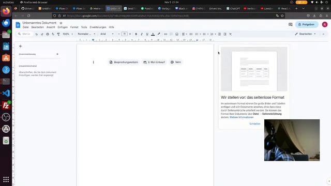Open the Format menu
This screenshot has height=186, width=331.
click(x=74, y=27)
